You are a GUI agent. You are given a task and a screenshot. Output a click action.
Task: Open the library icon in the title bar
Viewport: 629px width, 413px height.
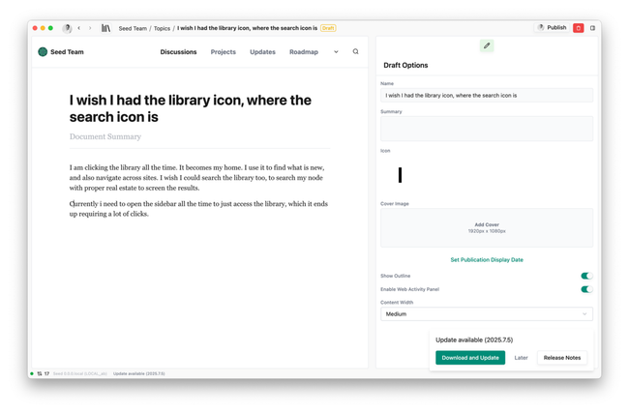pos(105,28)
